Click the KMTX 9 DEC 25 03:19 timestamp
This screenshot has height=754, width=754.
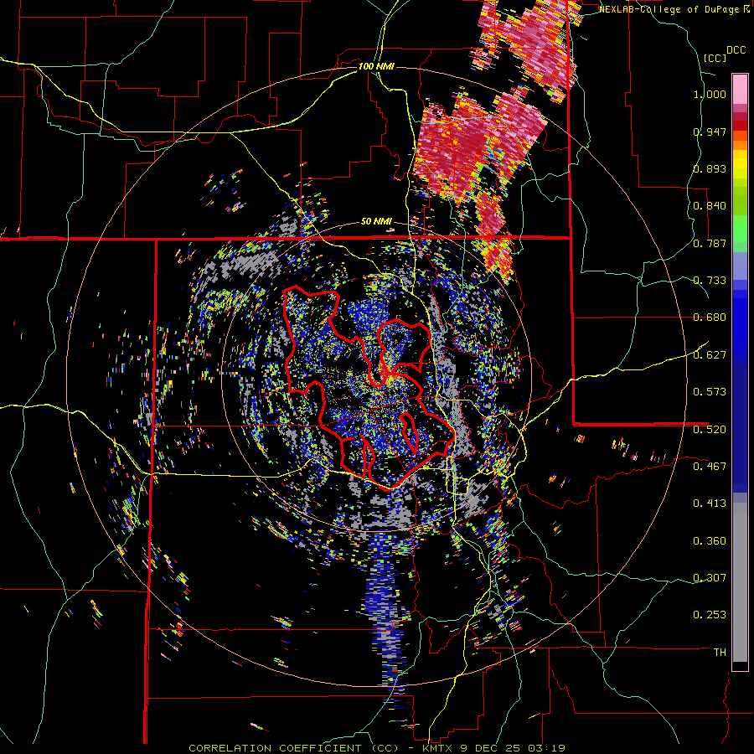point(493,748)
